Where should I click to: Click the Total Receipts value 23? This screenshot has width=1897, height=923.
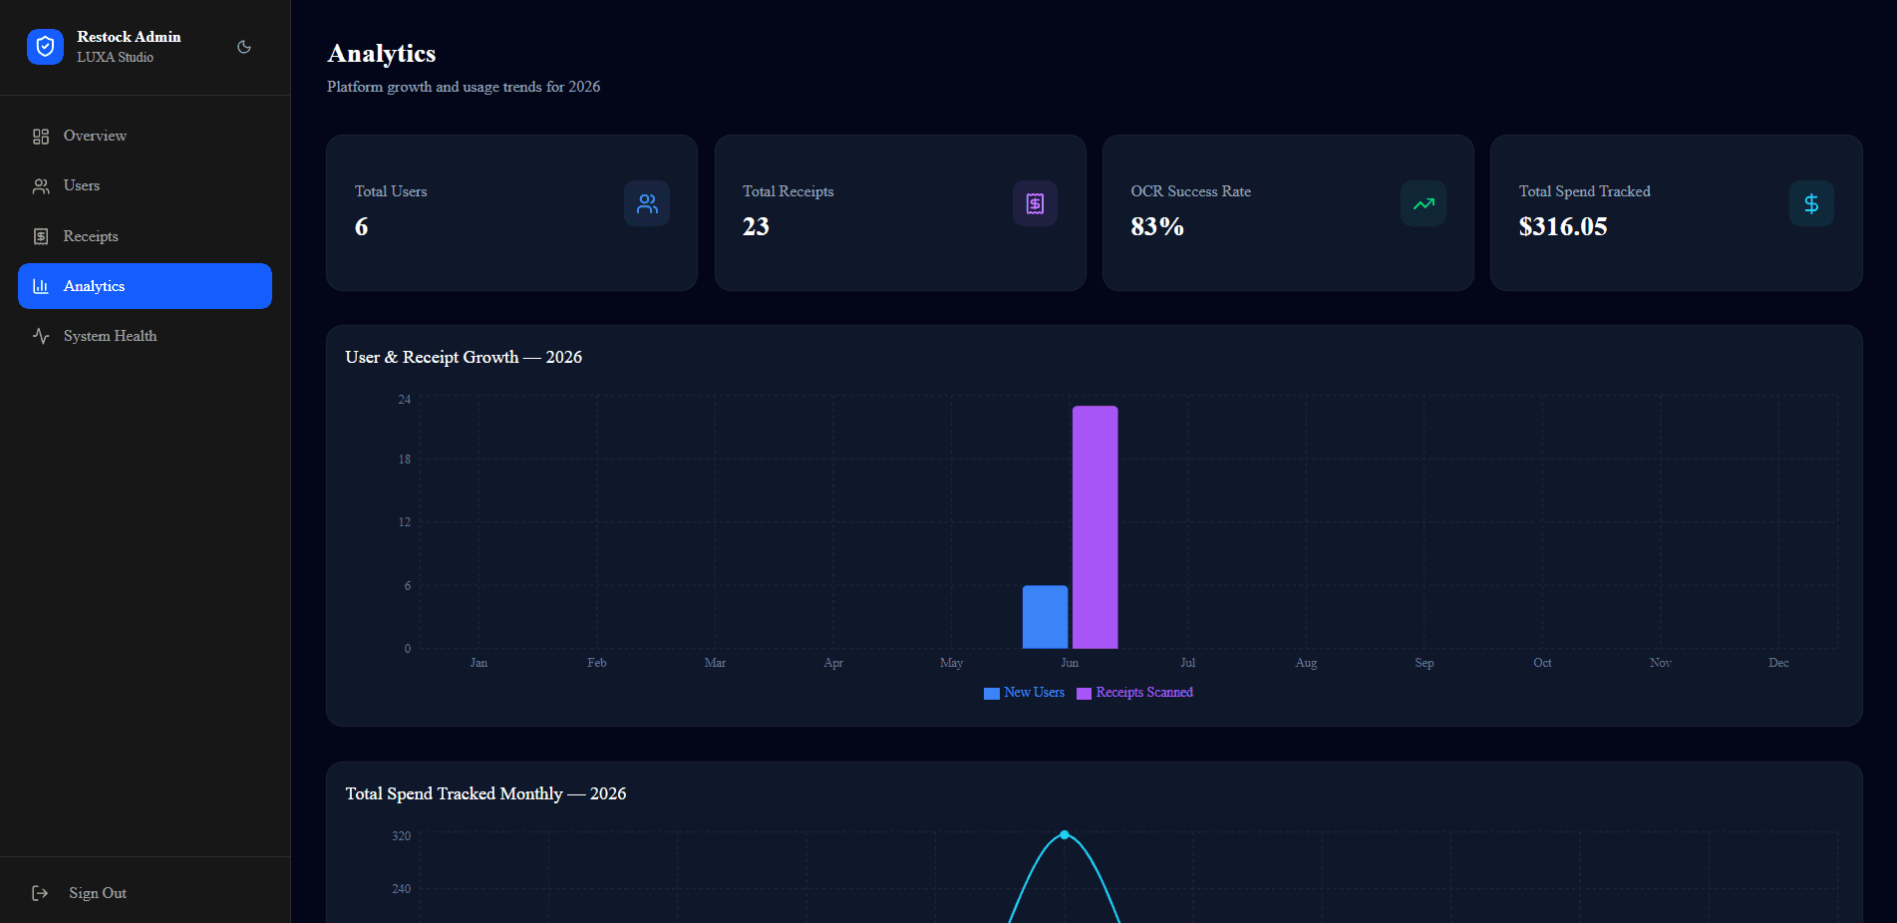756,227
